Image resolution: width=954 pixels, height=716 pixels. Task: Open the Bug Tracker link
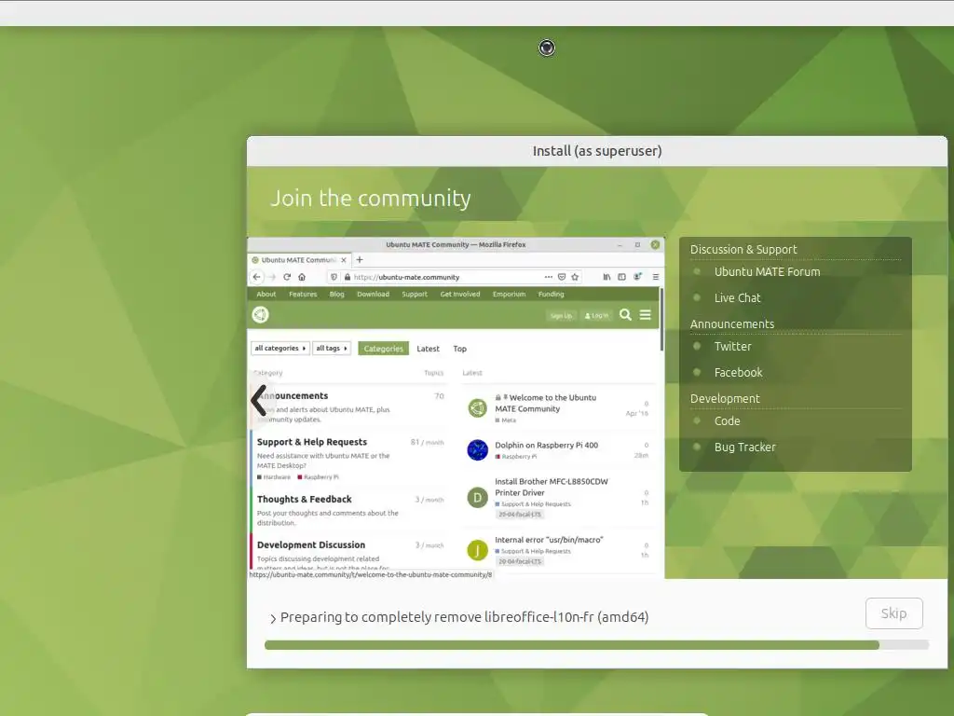(744, 447)
